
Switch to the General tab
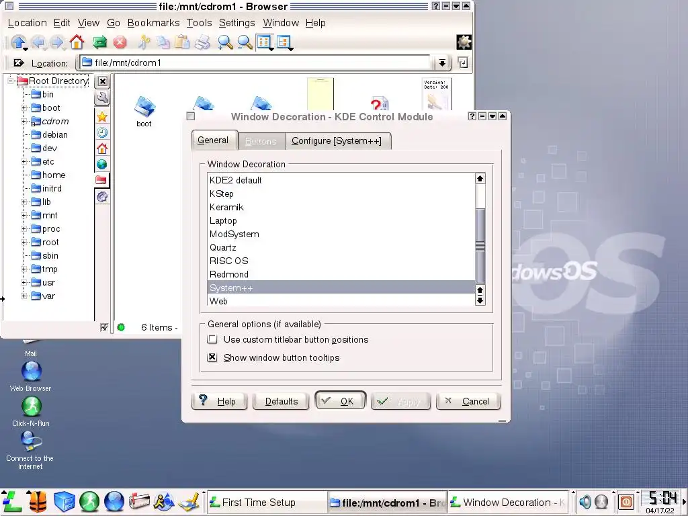pyautogui.click(x=213, y=140)
